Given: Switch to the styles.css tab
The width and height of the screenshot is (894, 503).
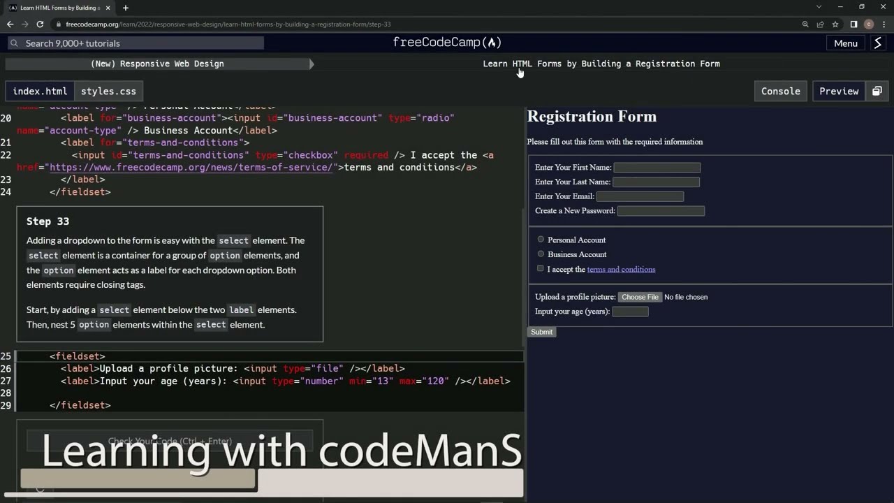Looking at the screenshot, I should click(108, 92).
